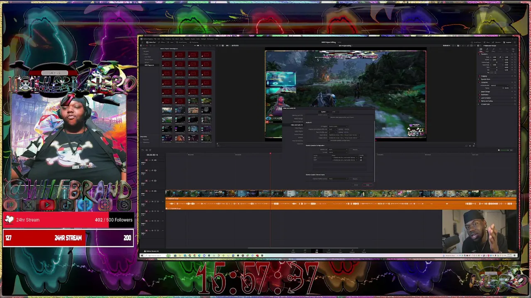Expand the Transform section in Inspector
Viewport: 531px width, 298px height.
(x=484, y=54)
